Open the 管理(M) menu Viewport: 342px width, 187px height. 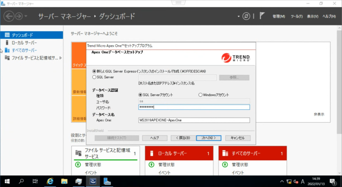point(279,16)
